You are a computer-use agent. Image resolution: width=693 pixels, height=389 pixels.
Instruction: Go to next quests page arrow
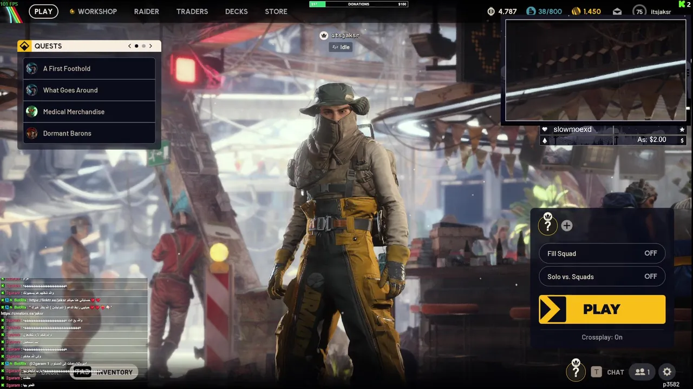[x=151, y=46]
